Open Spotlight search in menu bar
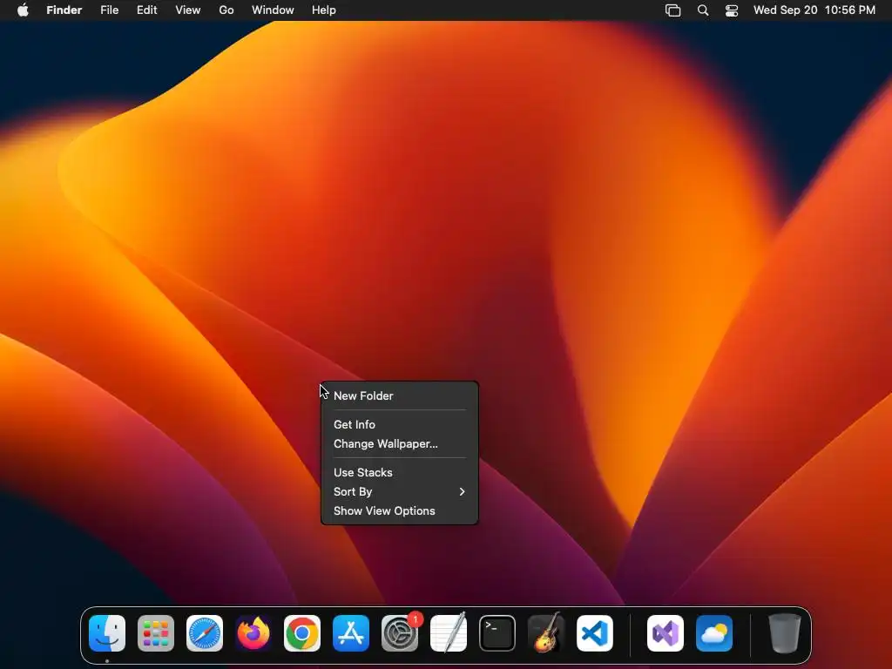Screen dimensions: 892x669 [703, 10]
